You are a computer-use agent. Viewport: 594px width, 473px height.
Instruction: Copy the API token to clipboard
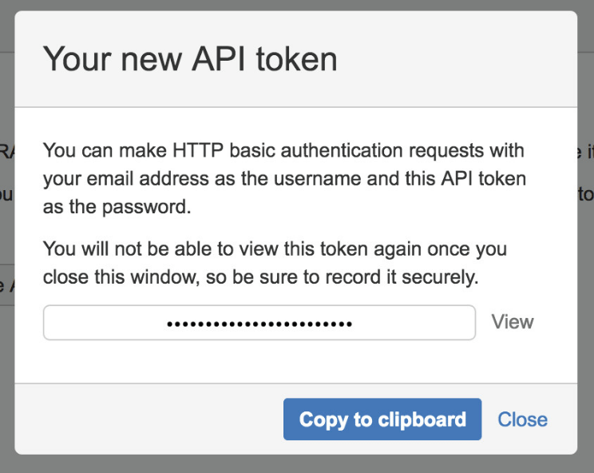click(x=382, y=419)
